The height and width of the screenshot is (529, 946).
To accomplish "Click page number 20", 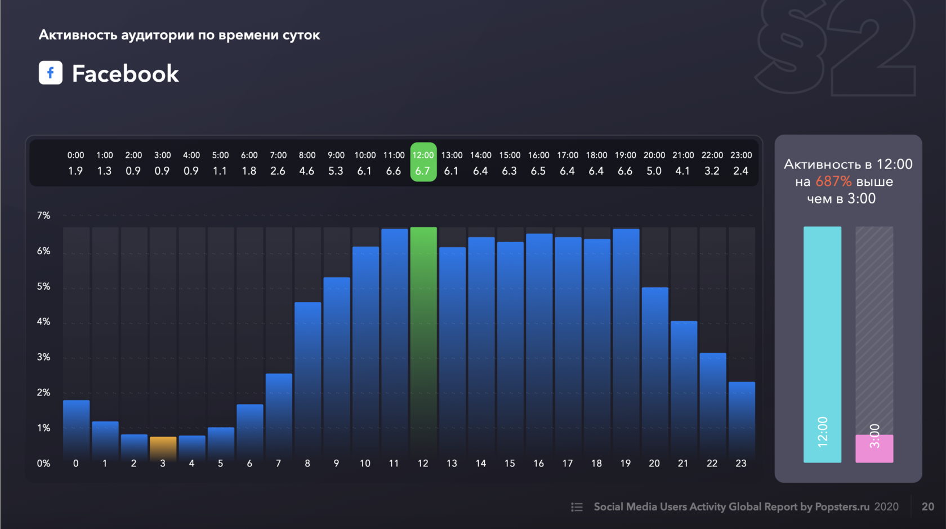I will pos(928,507).
